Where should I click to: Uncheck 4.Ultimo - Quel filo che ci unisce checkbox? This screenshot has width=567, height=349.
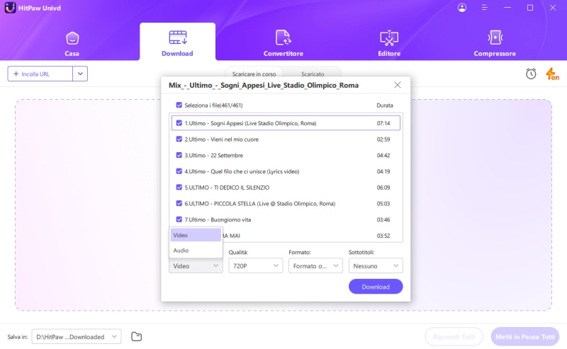tap(179, 171)
